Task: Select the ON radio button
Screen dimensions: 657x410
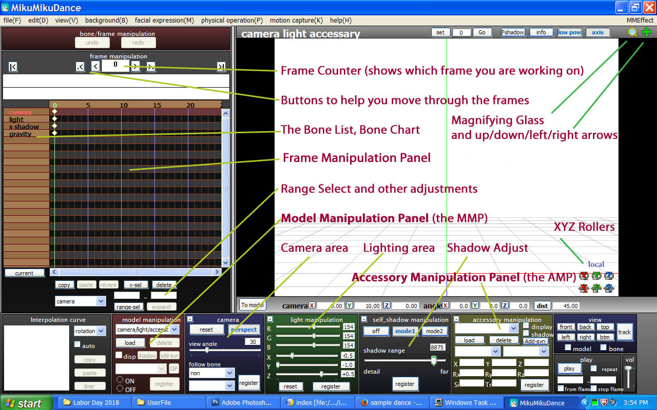Action: click(x=120, y=380)
